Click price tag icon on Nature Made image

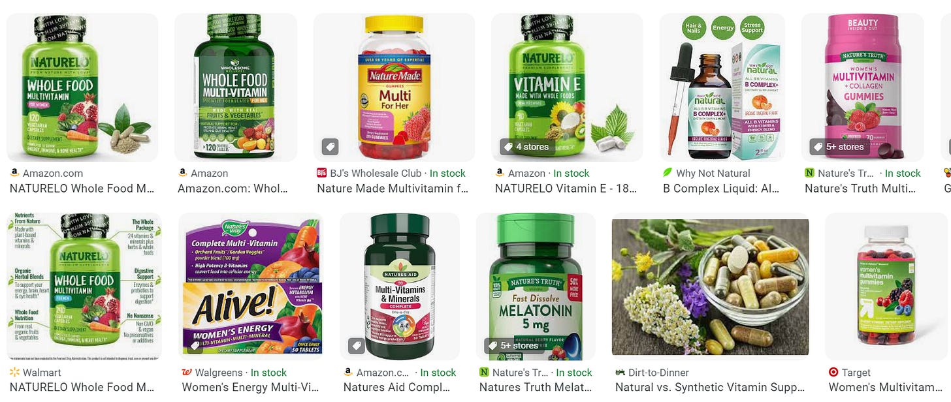click(x=330, y=147)
